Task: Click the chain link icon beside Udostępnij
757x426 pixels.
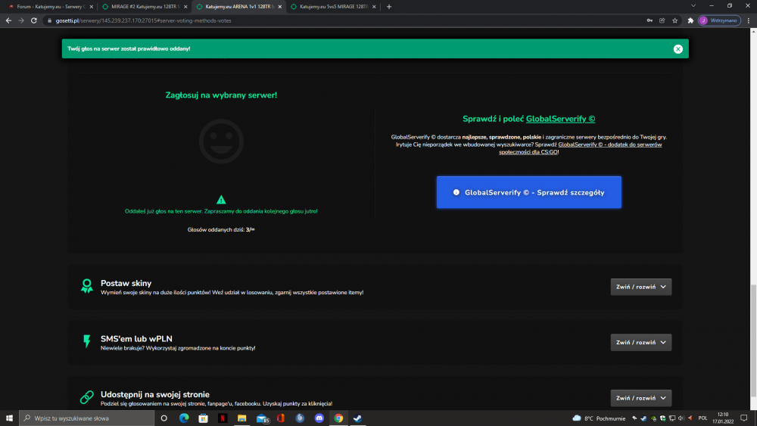Action: click(x=87, y=397)
